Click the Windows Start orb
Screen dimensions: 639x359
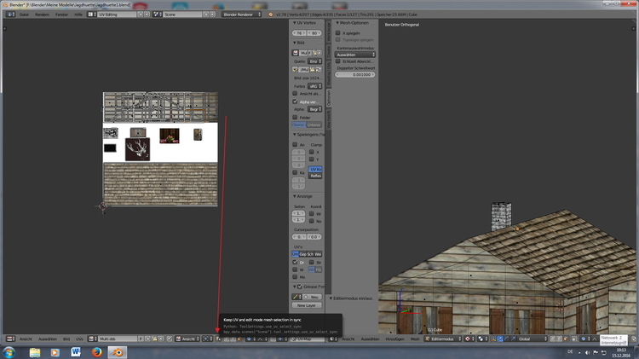tap(9, 352)
